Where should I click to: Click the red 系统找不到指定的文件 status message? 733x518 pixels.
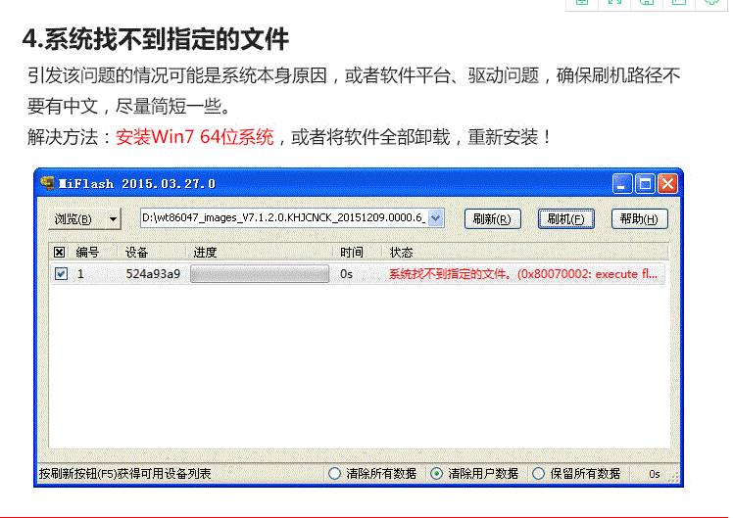pyautogui.click(x=523, y=274)
